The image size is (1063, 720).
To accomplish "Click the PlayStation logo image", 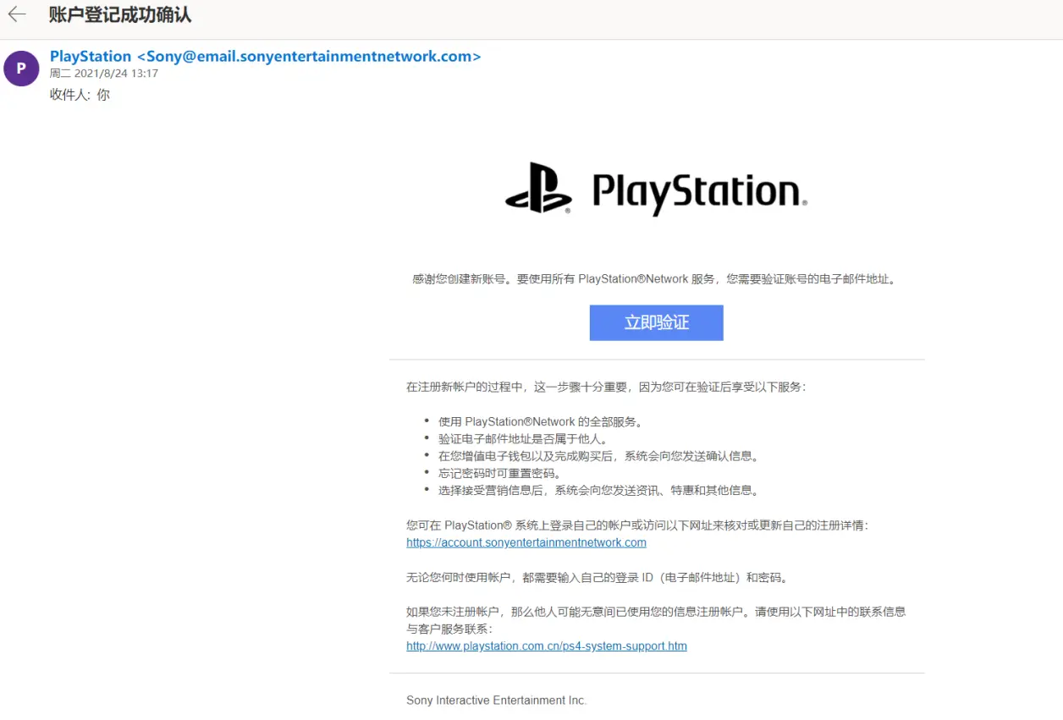I will (x=656, y=188).
